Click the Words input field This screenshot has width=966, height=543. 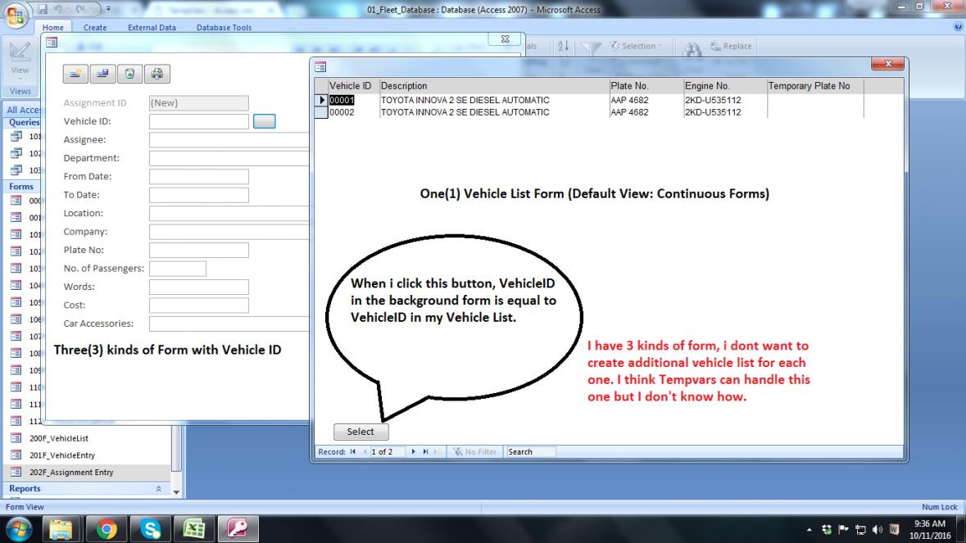[x=199, y=287]
